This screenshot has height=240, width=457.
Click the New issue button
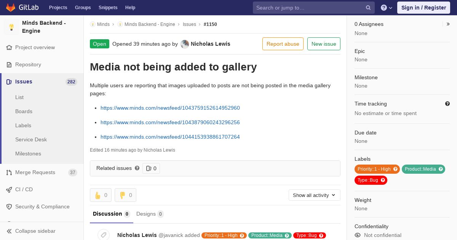(324, 44)
